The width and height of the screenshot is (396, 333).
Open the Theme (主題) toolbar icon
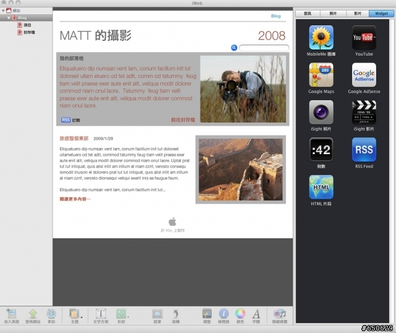74,314
